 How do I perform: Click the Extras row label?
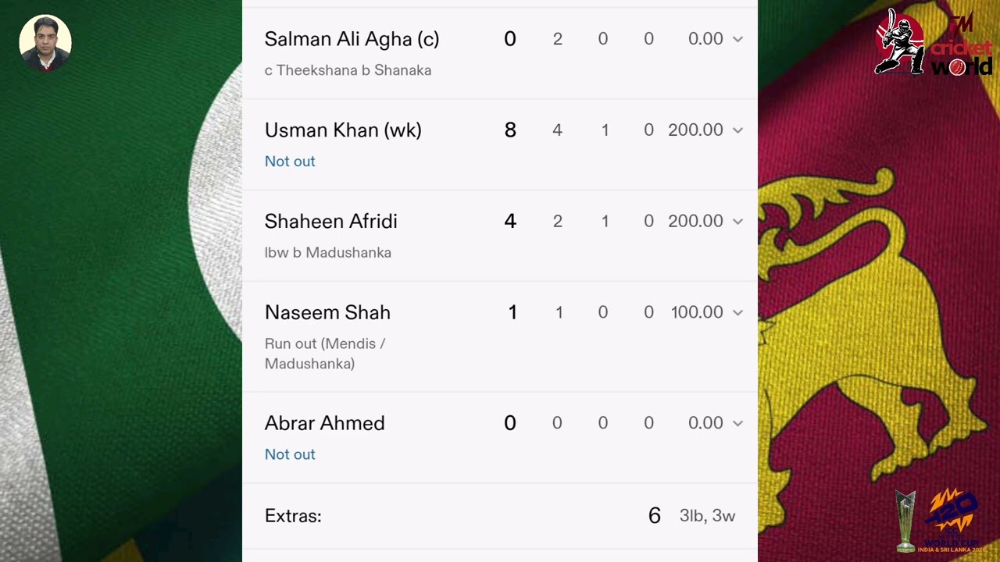[x=293, y=516]
